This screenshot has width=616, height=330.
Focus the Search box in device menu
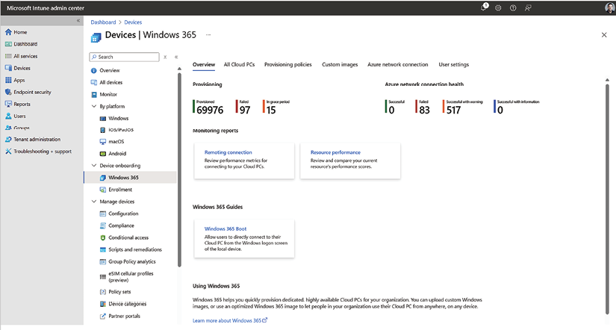(124, 57)
